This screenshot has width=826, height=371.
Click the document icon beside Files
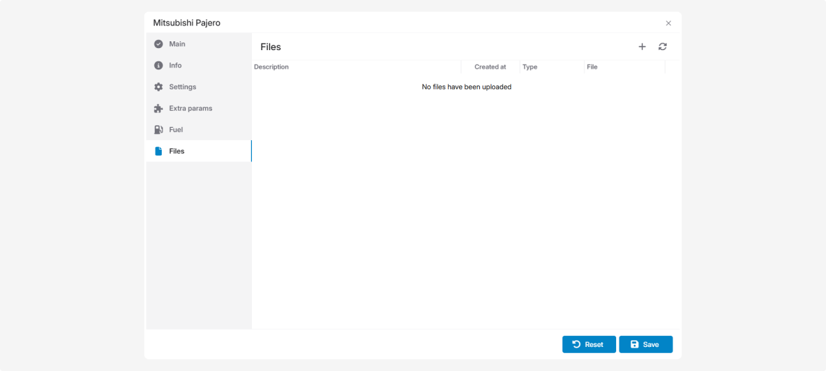coord(158,151)
